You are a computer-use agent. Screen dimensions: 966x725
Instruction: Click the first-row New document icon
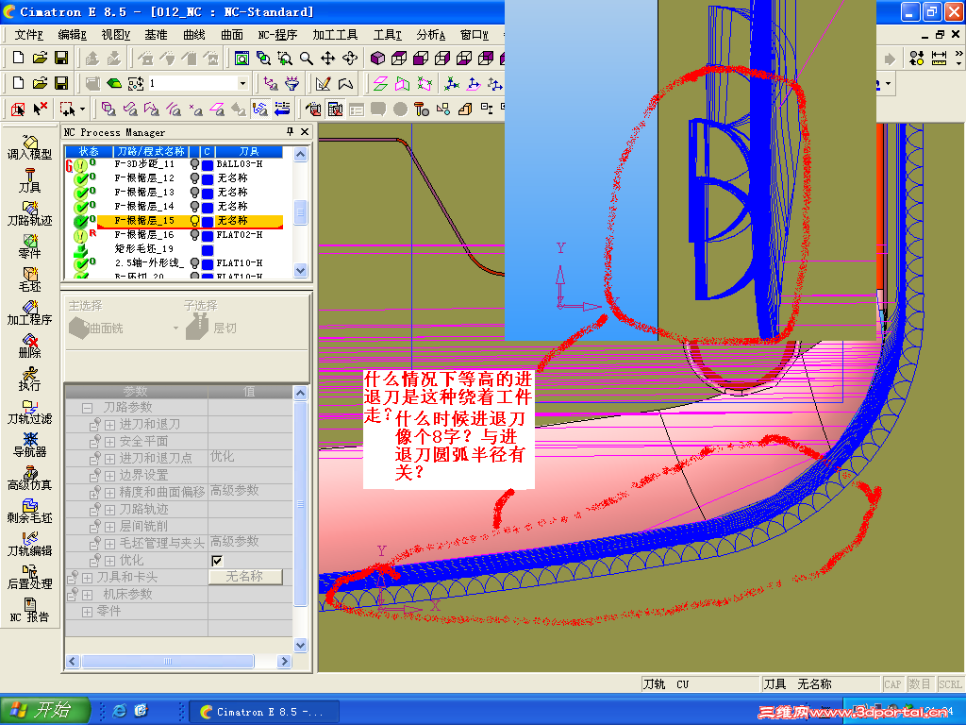tap(18, 58)
